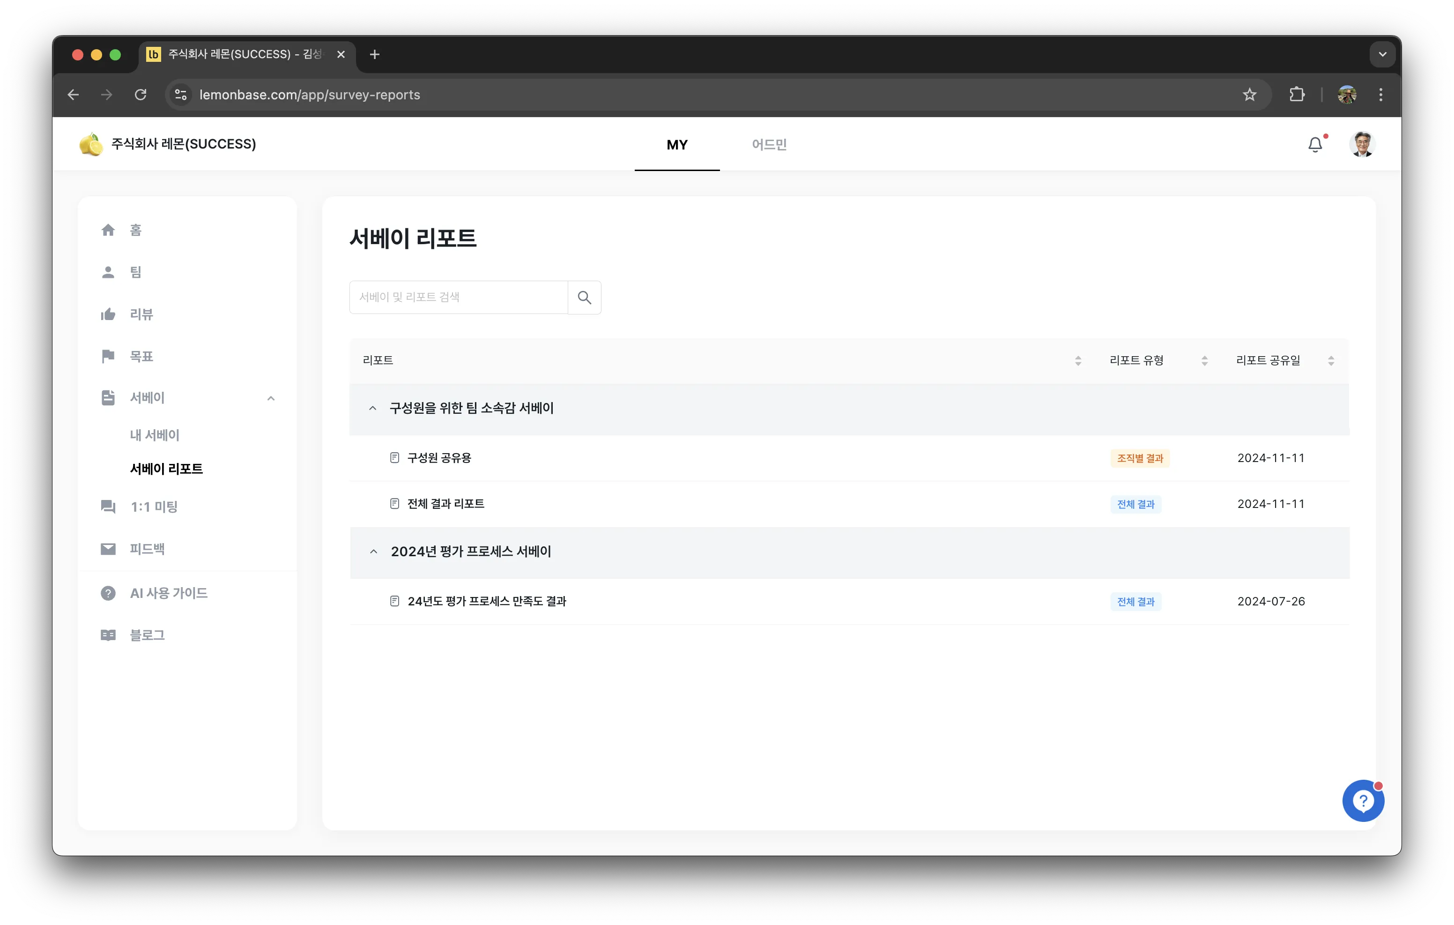The height and width of the screenshot is (925, 1454).
Task: Open a new browser tab
Action: pyautogui.click(x=374, y=54)
